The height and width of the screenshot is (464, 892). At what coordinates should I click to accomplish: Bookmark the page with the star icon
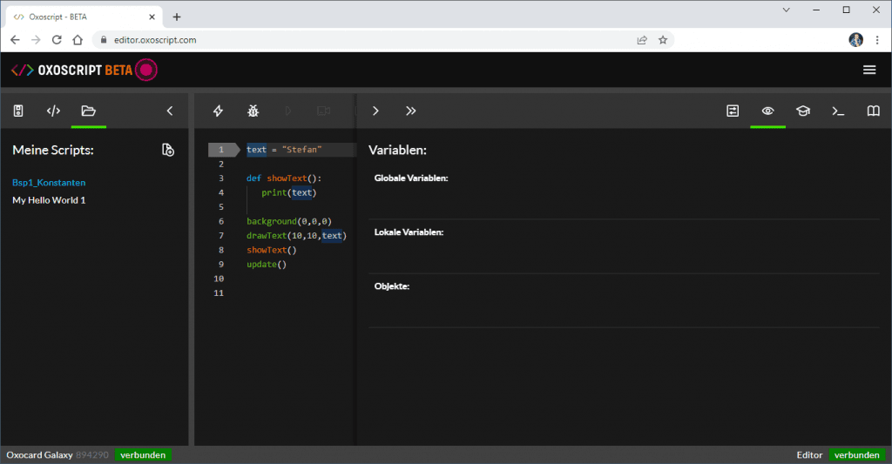click(663, 39)
